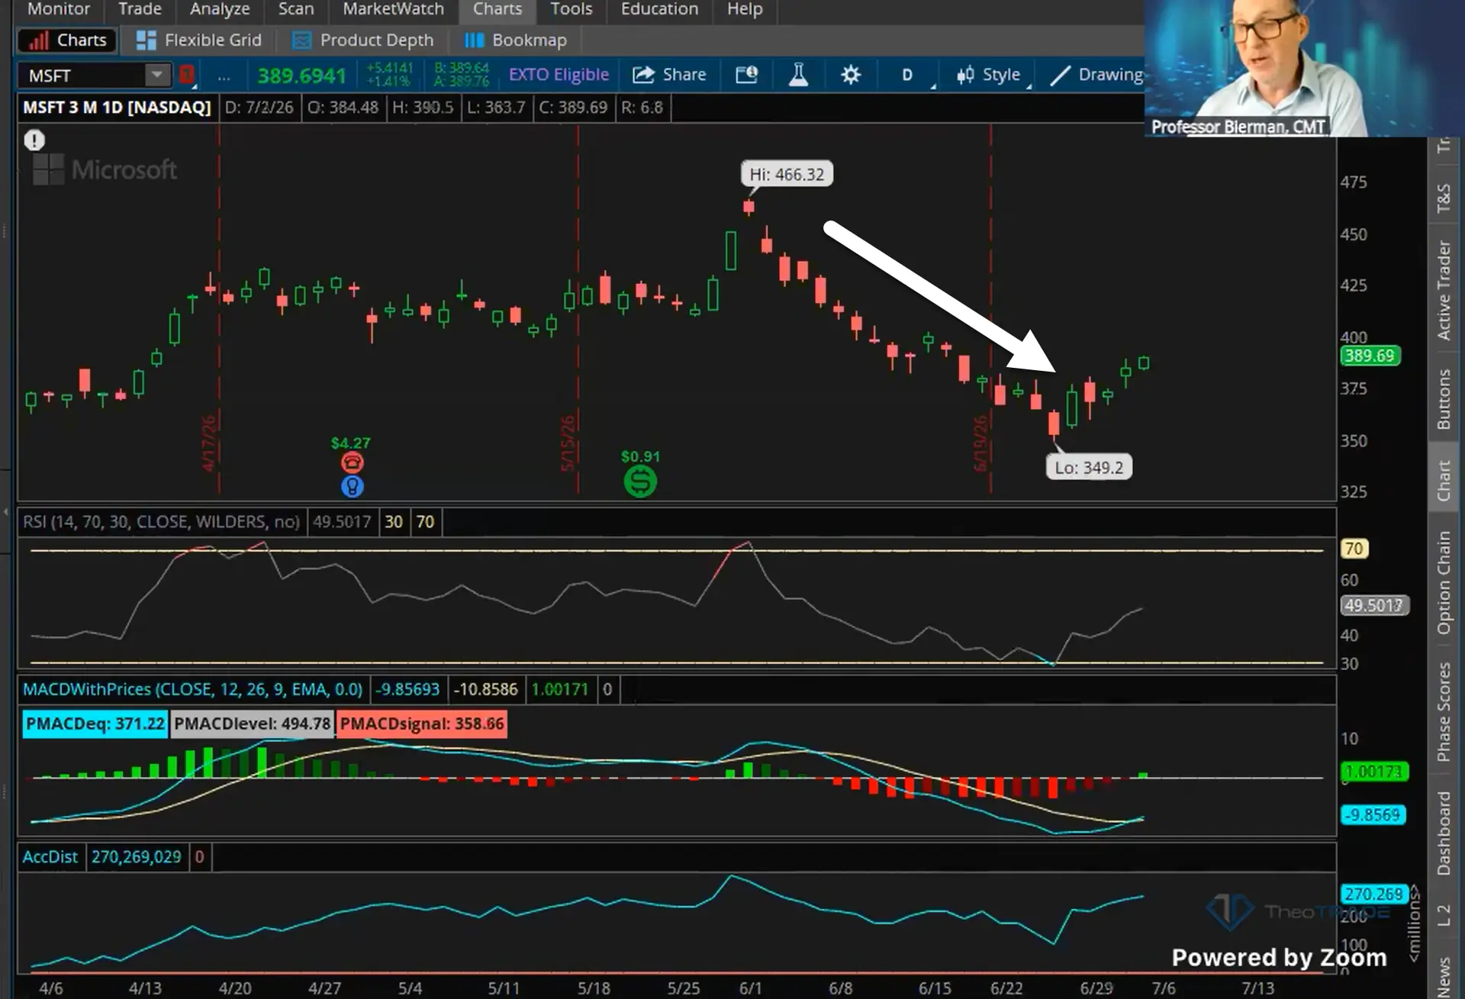Open the Product Depth view

[x=363, y=40]
